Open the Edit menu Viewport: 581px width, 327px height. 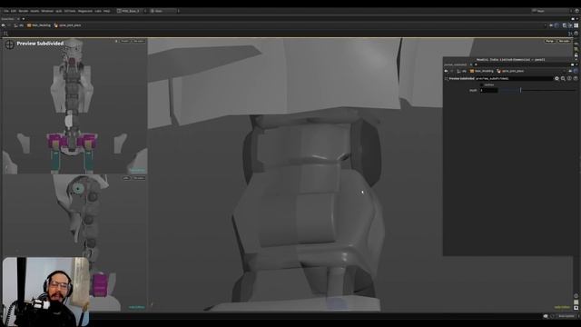tap(14, 11)
